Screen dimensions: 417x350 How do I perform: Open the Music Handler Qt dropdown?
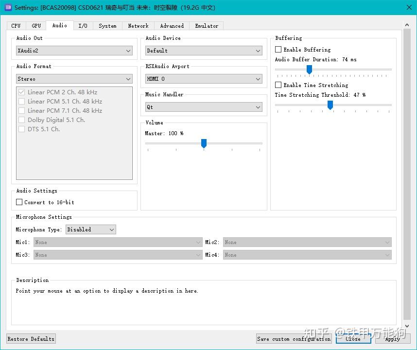click(204, 107)
